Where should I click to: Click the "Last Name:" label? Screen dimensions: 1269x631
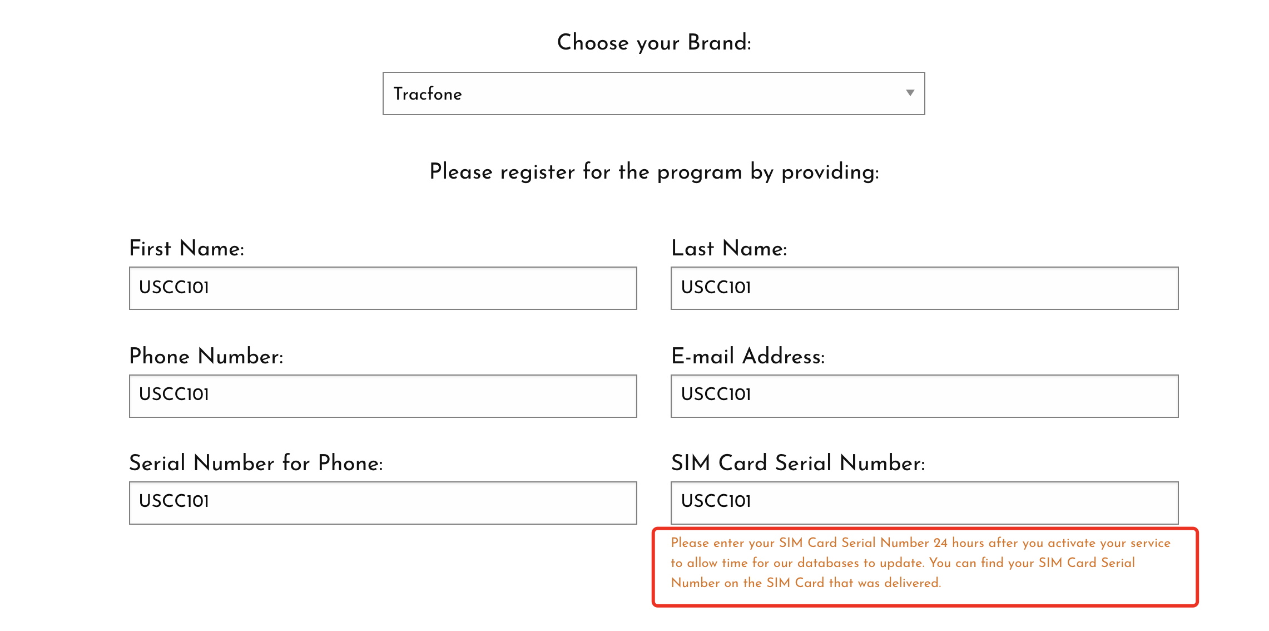pos(729,248)
